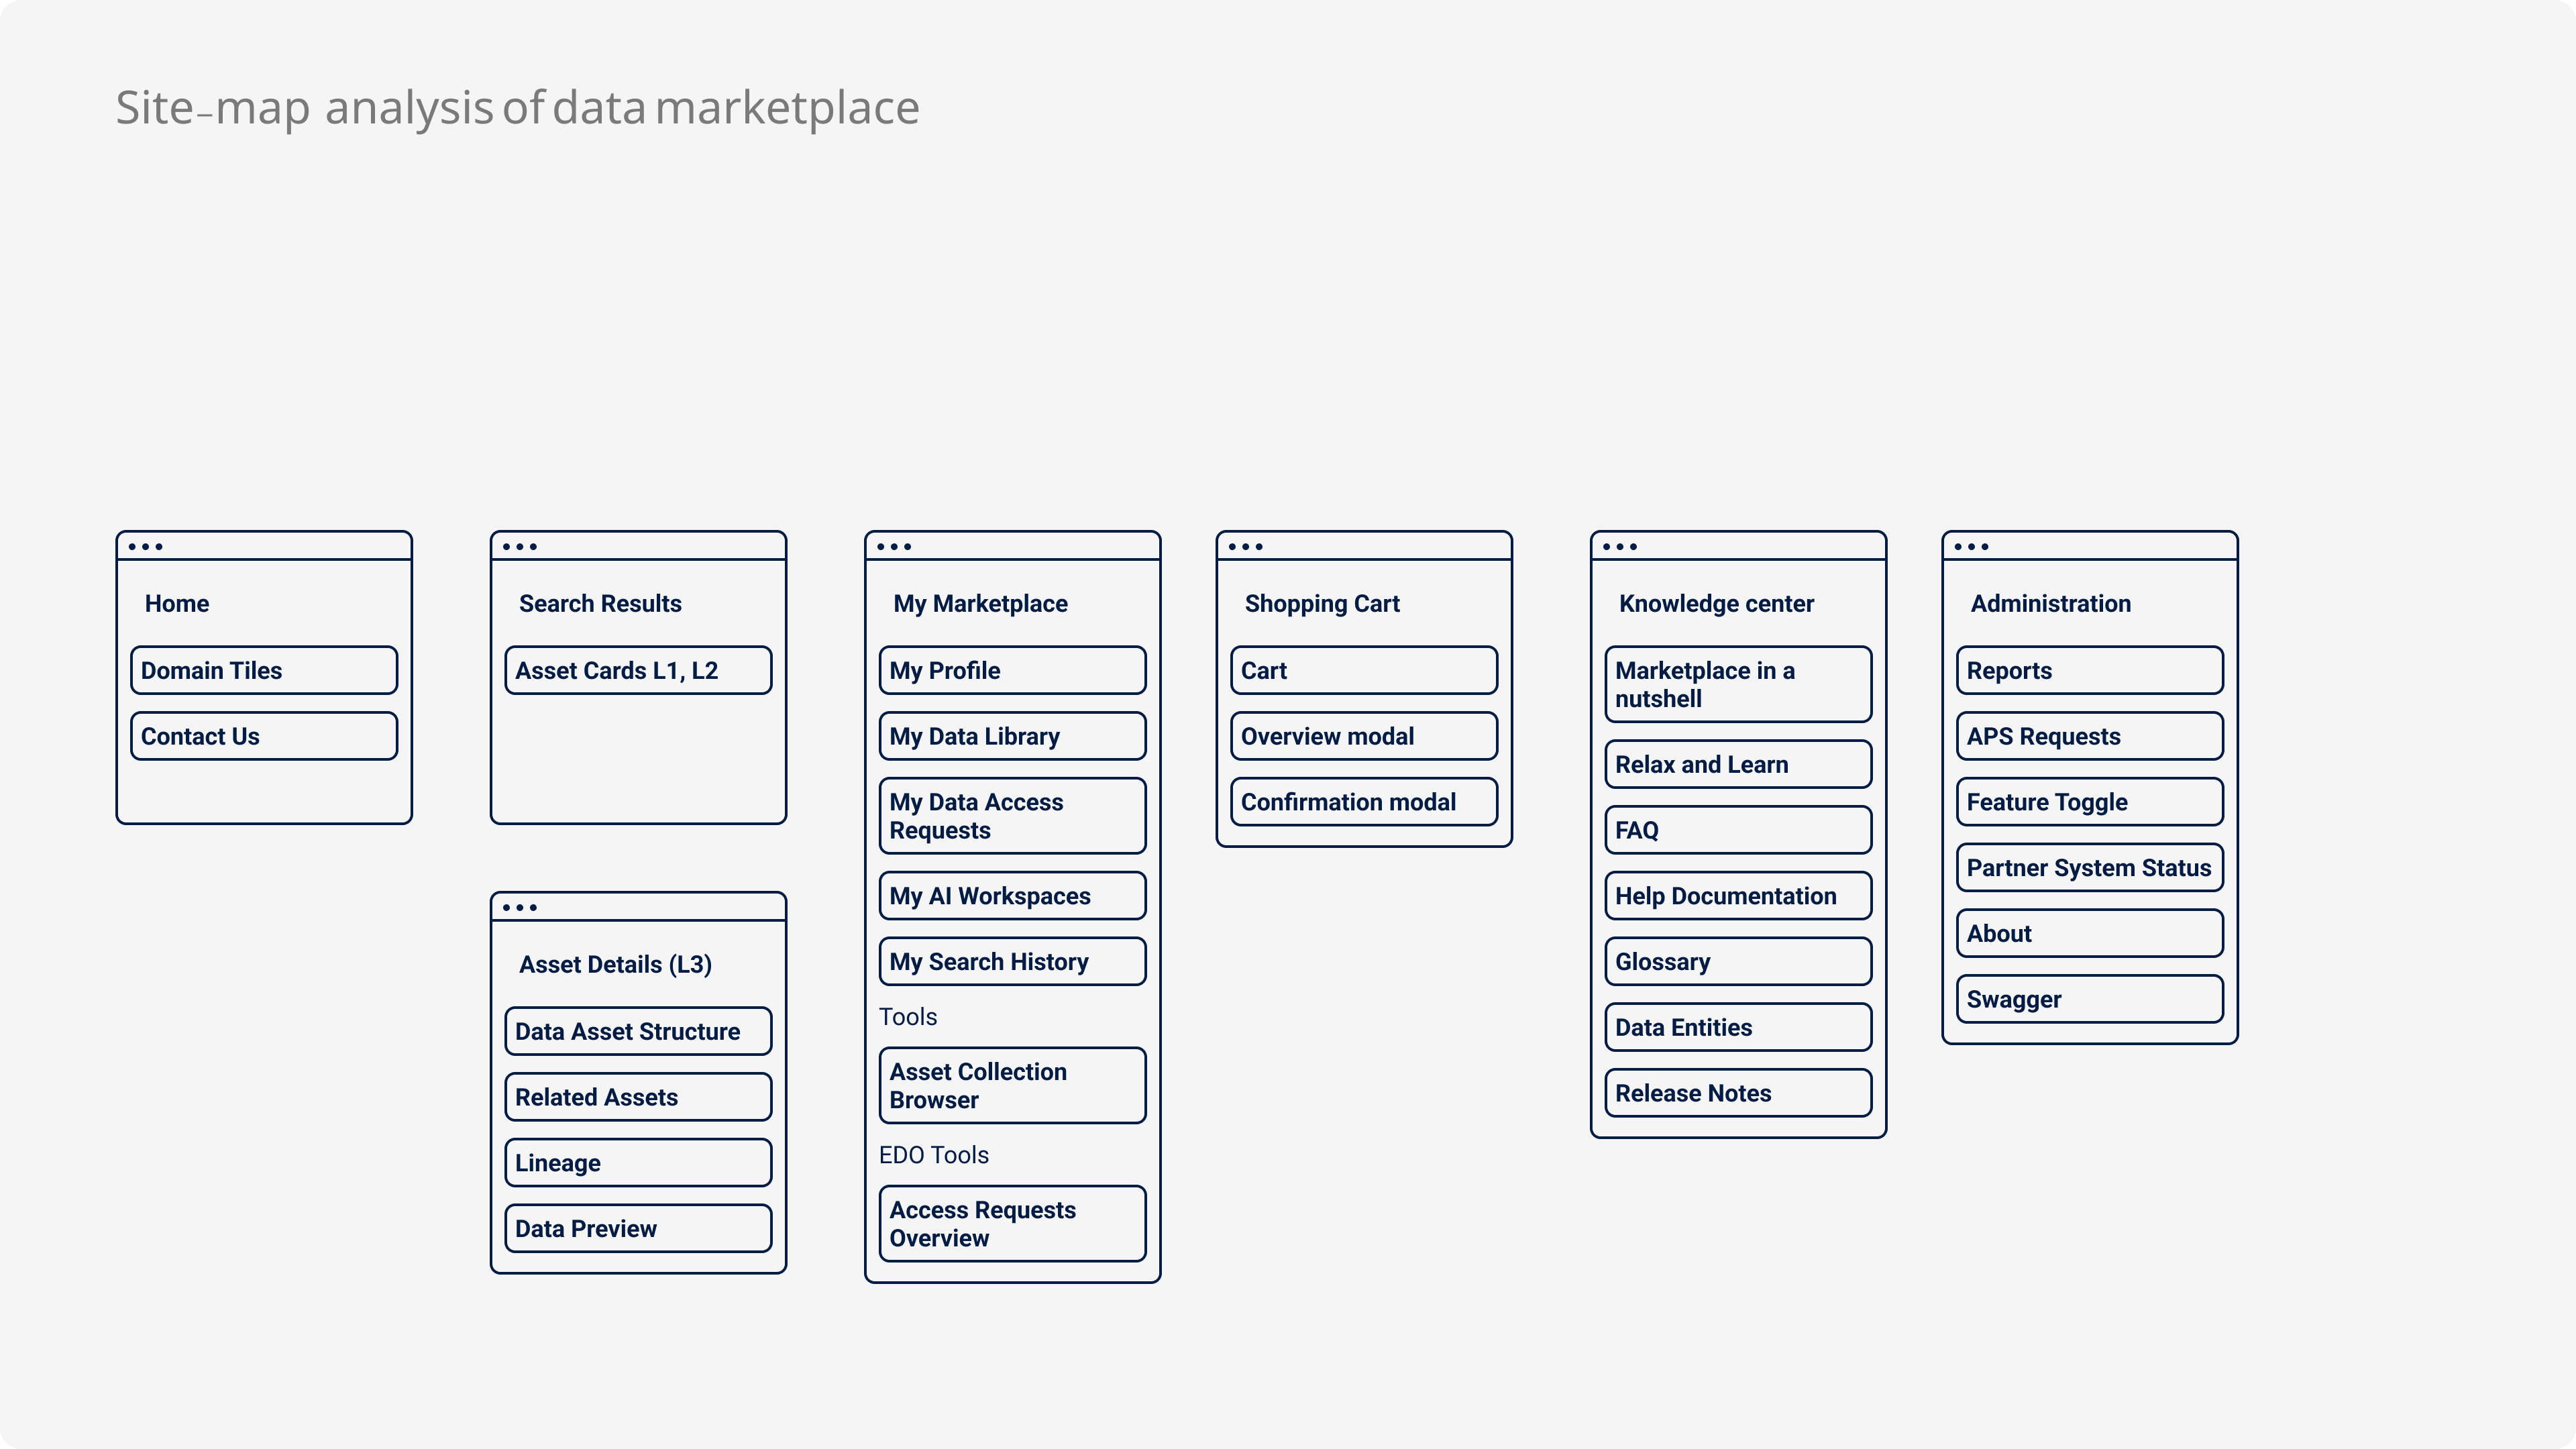The height and width of the screenshot is (1449, 2576).
Task: Select Relax and Learn box
Action: click(x=1738, y=764)
